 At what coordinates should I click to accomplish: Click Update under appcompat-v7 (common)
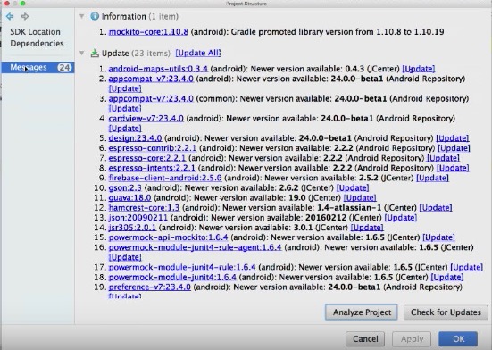coord(125,109)
